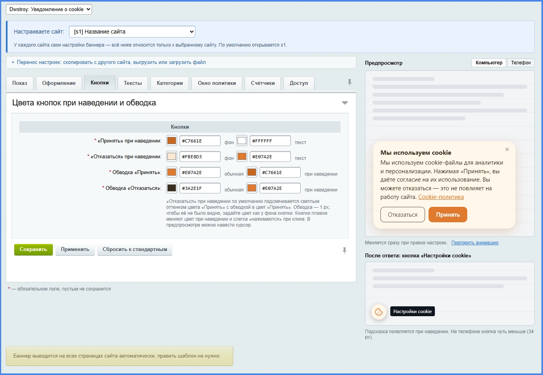Open Обводка «Отказаться» hover color swatch
Screen dimensions: 543x375
tap(252, 188)
